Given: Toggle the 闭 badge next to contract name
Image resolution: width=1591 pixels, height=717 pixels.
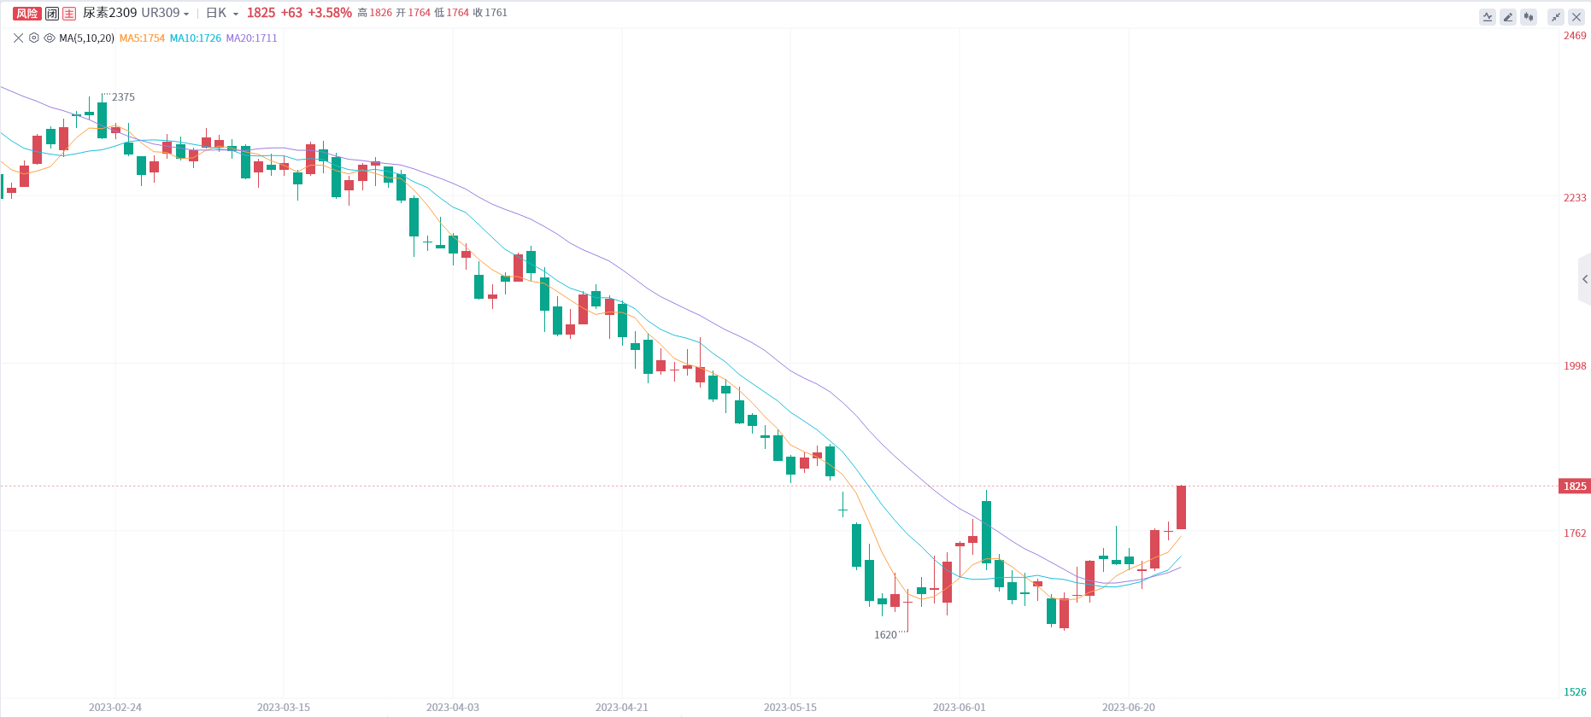Looking at the screenshot, I should point(52,13).
